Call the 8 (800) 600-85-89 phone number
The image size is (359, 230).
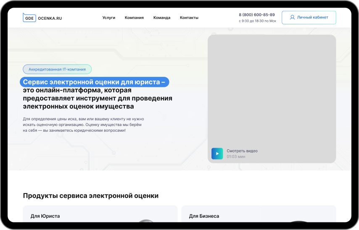(256, 15)
